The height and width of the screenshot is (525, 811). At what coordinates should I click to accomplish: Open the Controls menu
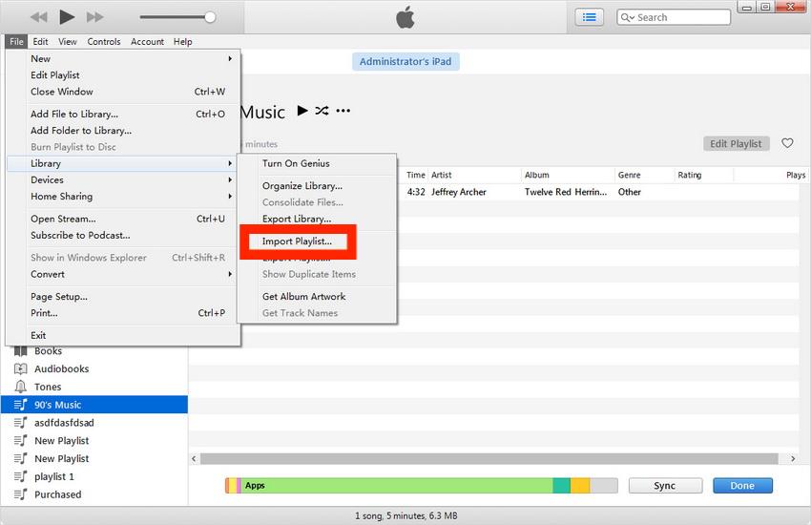point(103,41)
